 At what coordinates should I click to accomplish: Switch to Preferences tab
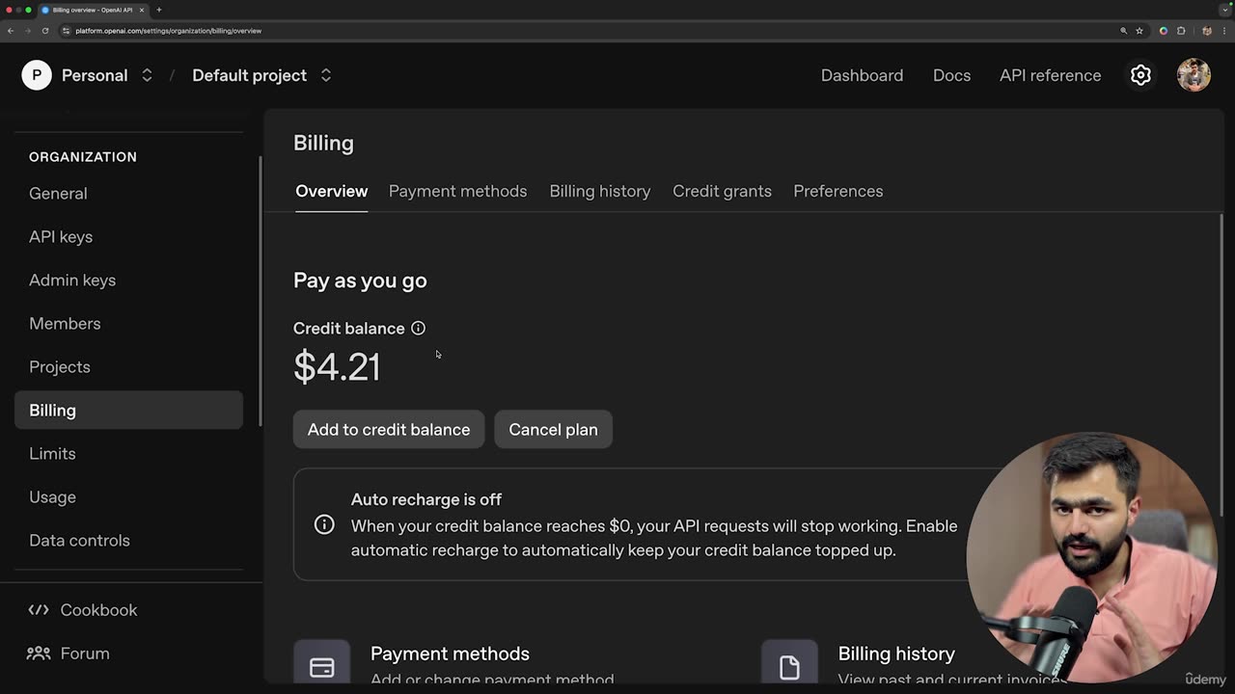838,191
